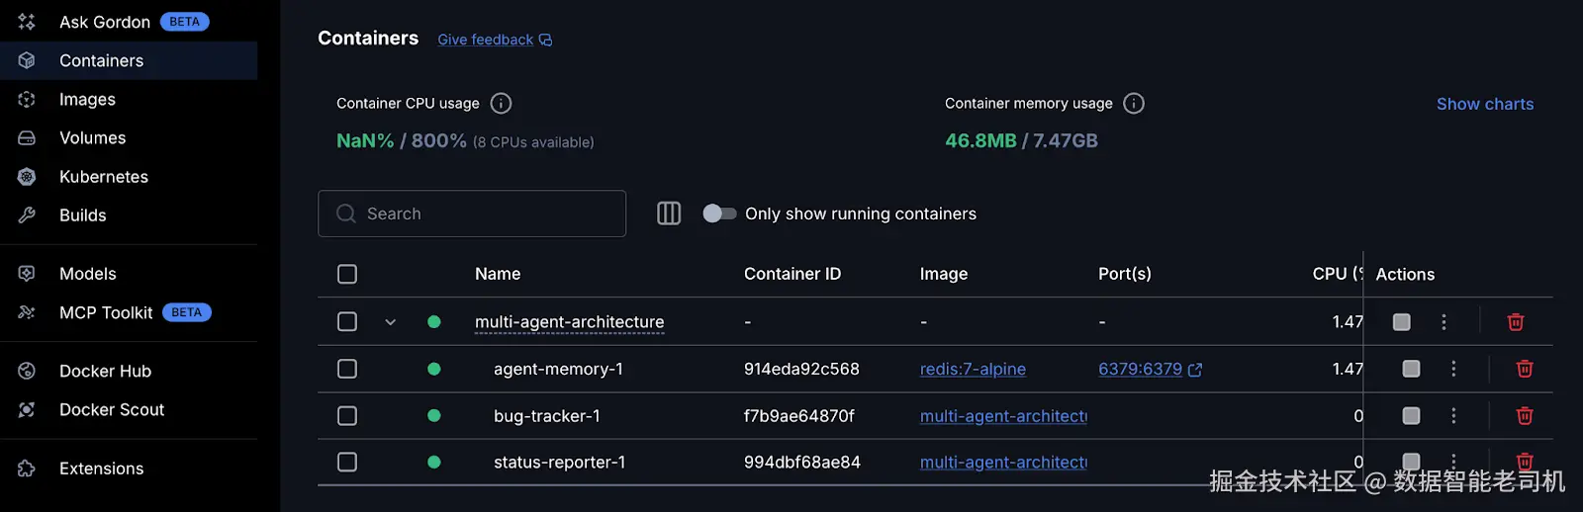Stop the bug-tracker-1 container

point(1411,416)
